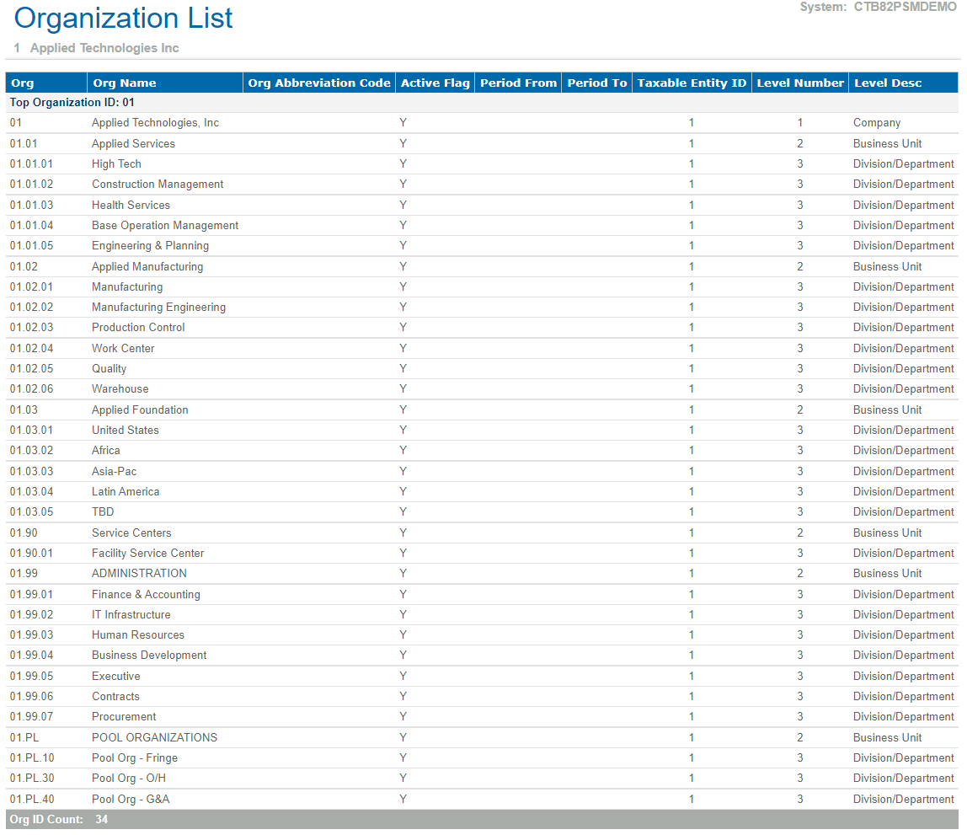967x835 pixels.
Task: Select the Taxable Entity ID column header
Action: 692,83
